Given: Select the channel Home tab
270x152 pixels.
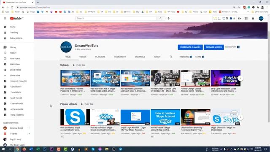Looking at the screenshot, I should [x=67, y=57].
